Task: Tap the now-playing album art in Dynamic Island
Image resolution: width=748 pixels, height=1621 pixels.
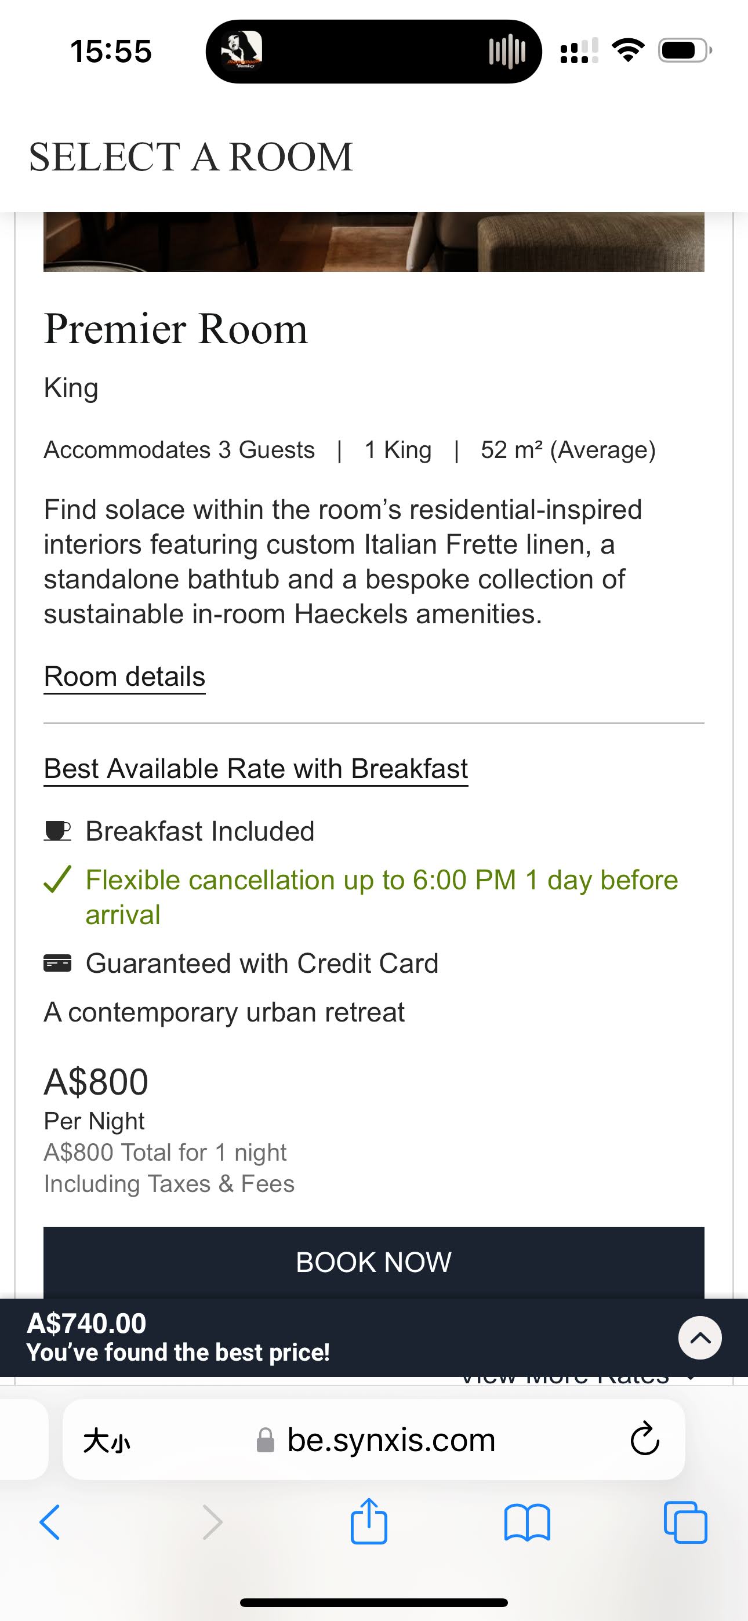Action: click(241, 51)
